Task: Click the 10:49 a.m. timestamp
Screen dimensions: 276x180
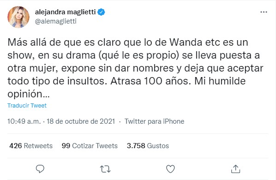Action: coord(24,121)
